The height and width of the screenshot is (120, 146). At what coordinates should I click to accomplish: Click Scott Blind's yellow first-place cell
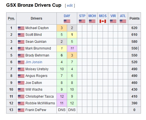72,35
